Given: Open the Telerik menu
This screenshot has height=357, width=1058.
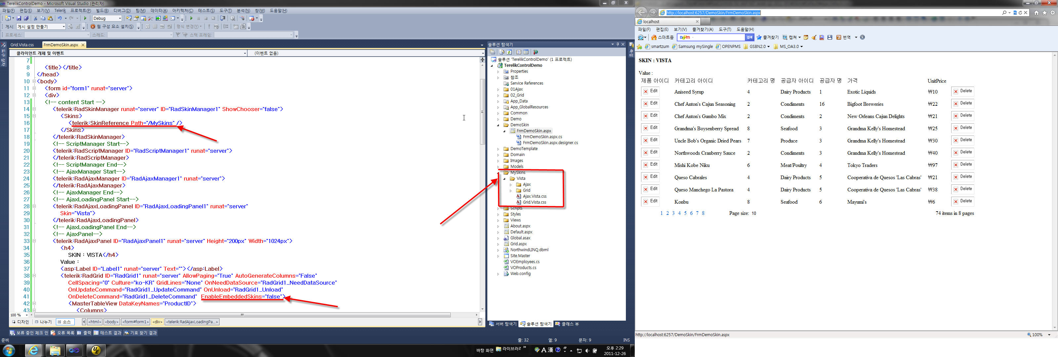Looking at the screenshot, I should click(60, 11).
